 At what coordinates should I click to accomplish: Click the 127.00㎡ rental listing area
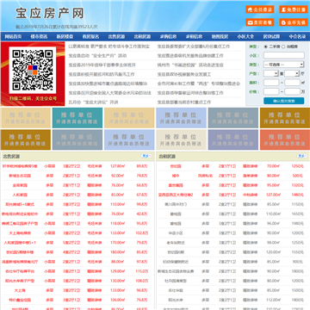(273, 195)
